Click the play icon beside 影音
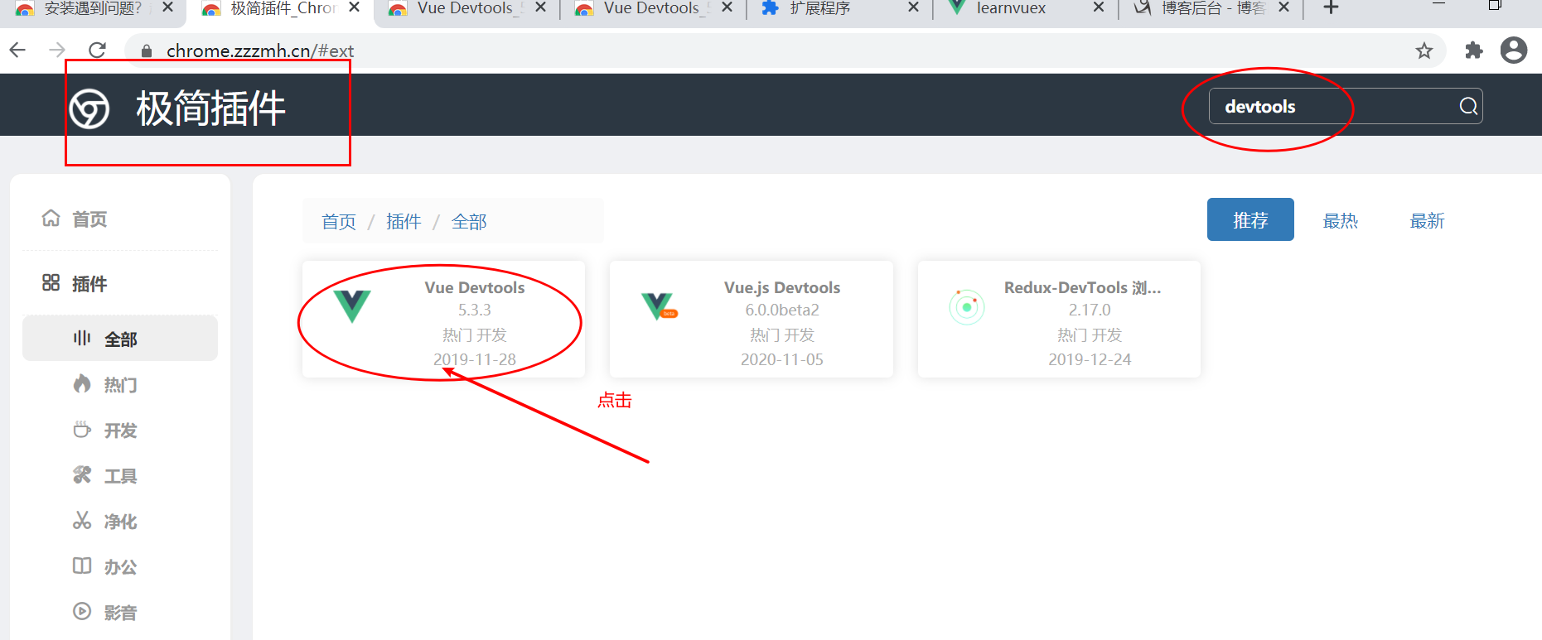Screen dimensions: 1542x640 82,611
